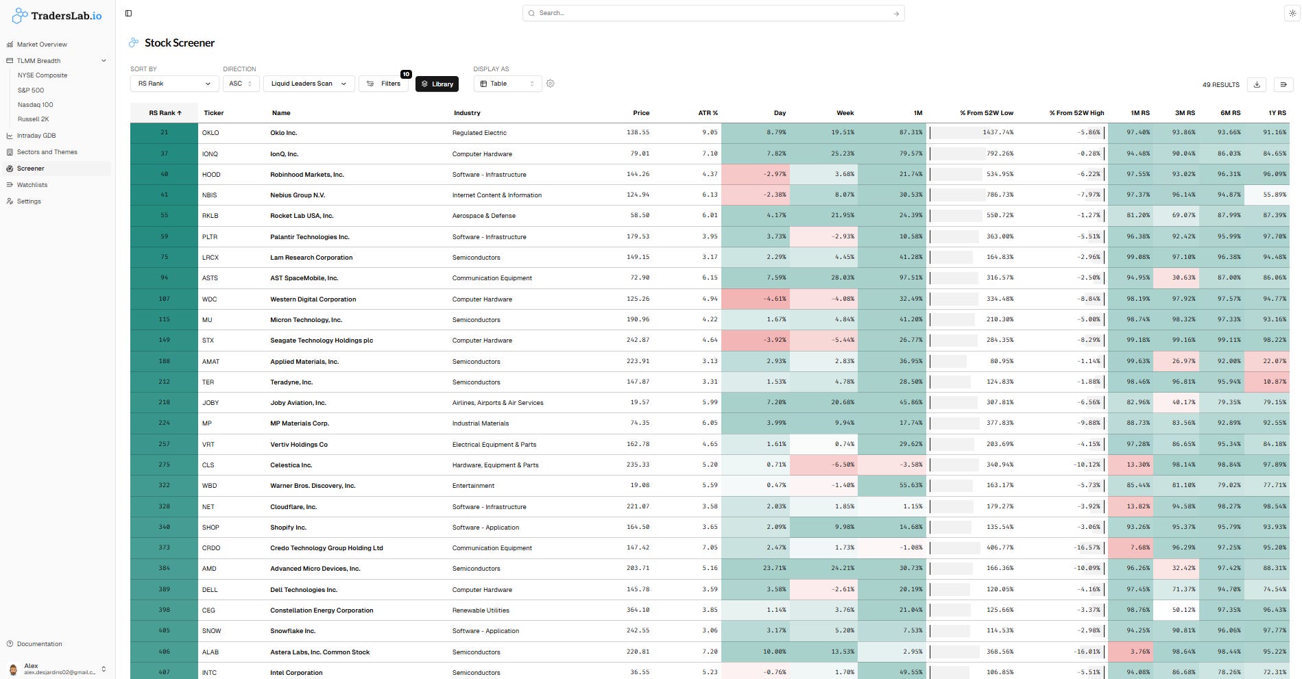Click the Documentation help icon
The width and height of the screenshot is (1302, 679).
[x=10, y=644]
